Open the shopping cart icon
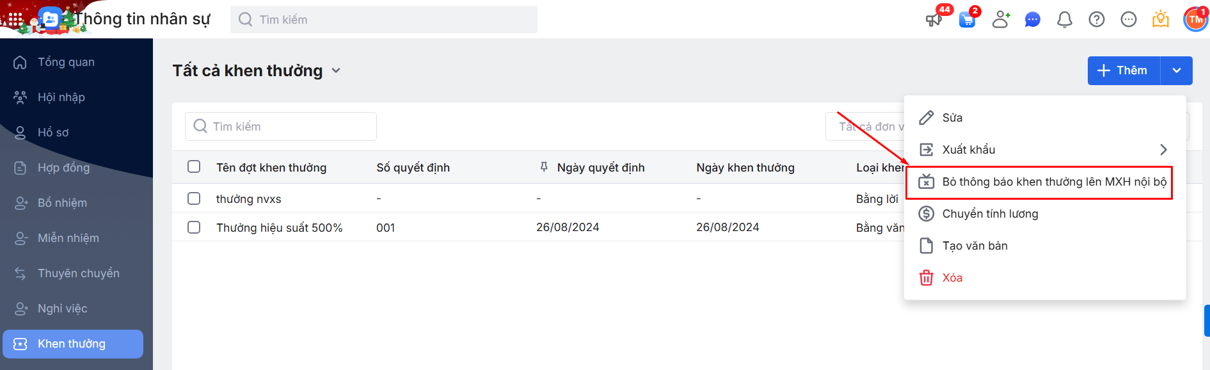The height and width of the screenshot is (370, 1210). [967, 20]
